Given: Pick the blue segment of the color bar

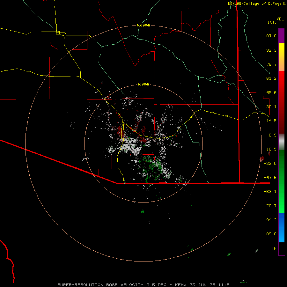Looking at the screenshot, I should [282, 227].
